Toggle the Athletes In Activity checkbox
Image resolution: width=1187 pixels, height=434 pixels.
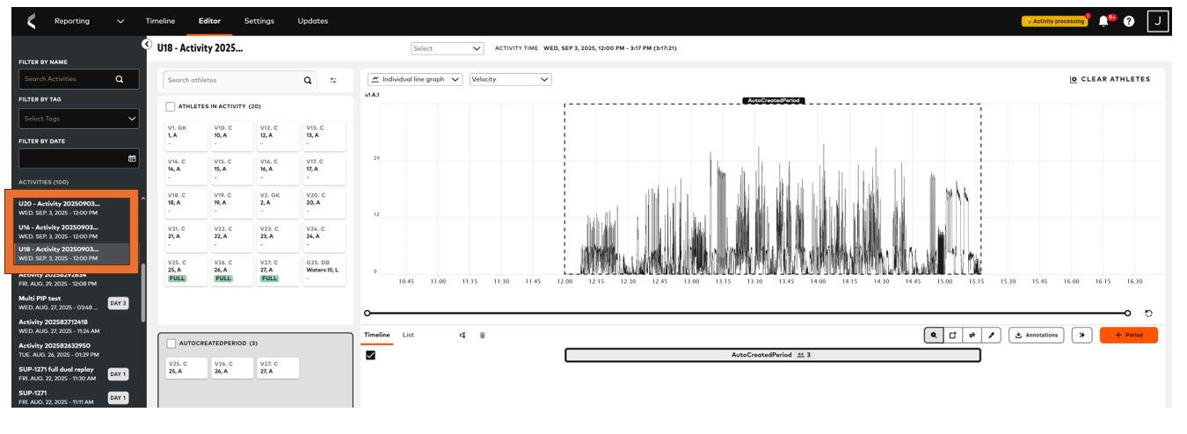pyautogui.click(x=171, y=106)
